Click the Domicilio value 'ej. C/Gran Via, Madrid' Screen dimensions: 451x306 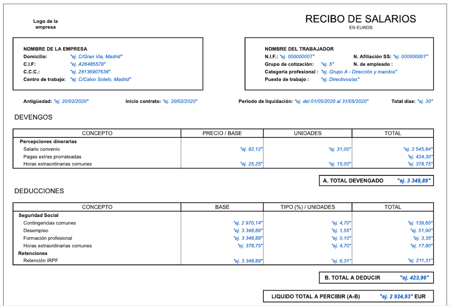tap(96, 57)
